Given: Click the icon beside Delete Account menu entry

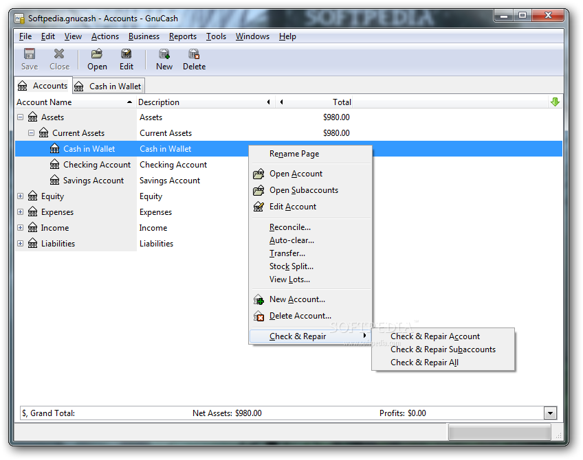Looking at the screenshot, I should (x=258, y=316).
